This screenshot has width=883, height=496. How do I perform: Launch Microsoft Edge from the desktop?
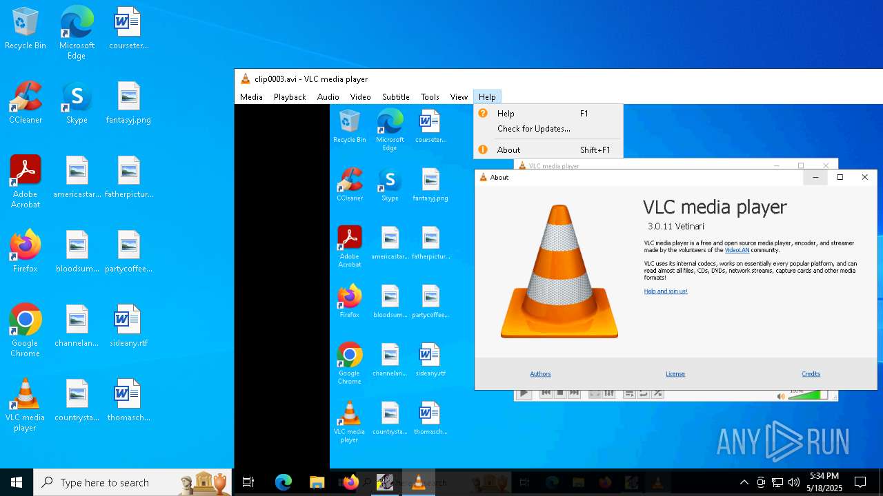tap(77, 33)
